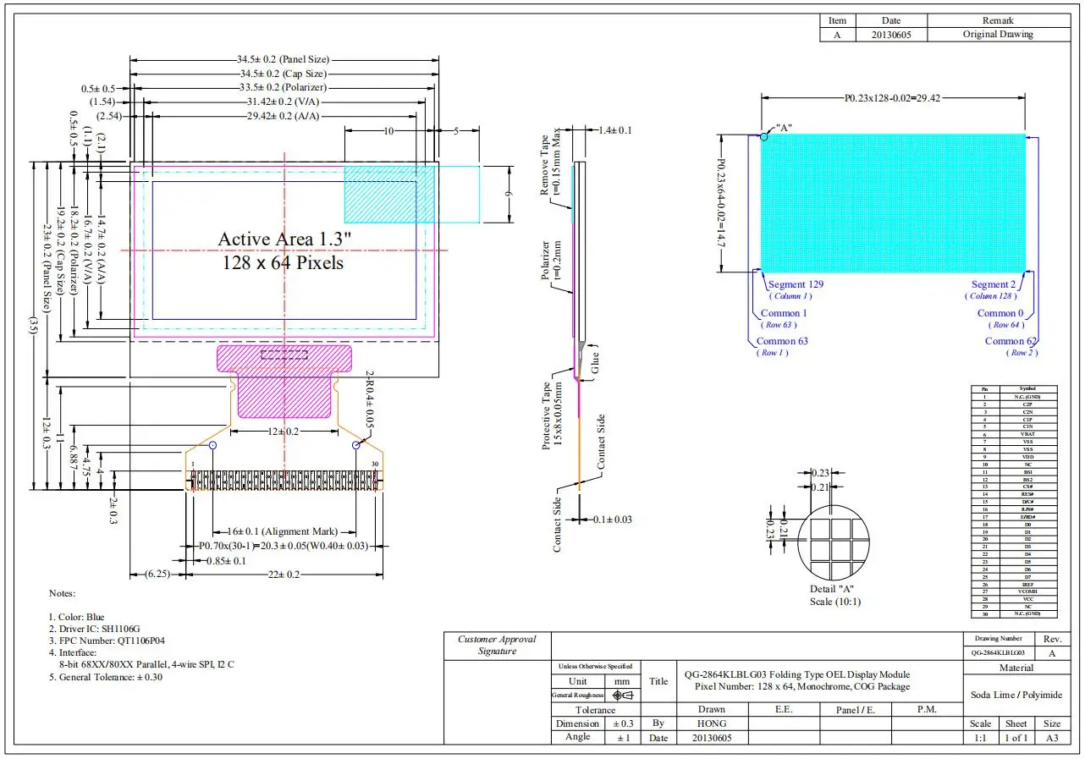The height and width of the screenshot is (759, 1085).
Task: Click the cyan pixel matrix area
Action: point(893,203)
